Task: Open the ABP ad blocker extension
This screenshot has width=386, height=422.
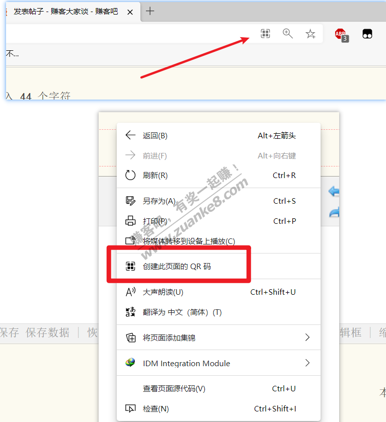Action: (x=341, y=34)
